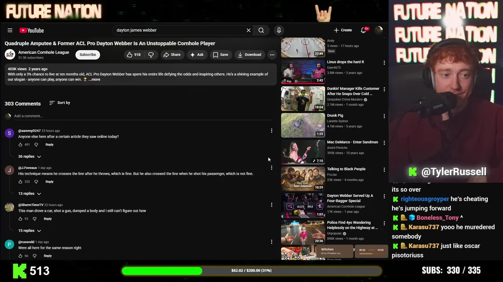This screenshot has width=503, height=282.
Task: Dislike the @sammyD247 comment
Action: point(36,145)
